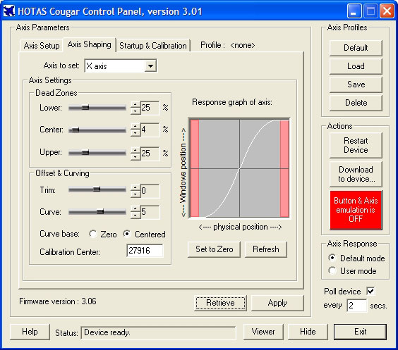
Task: Save the current axis profile
Action: pos(356,85)
